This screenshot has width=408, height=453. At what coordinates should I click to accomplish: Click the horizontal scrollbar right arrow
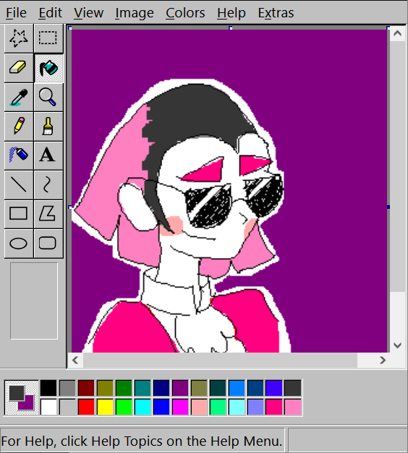[383, 361]
